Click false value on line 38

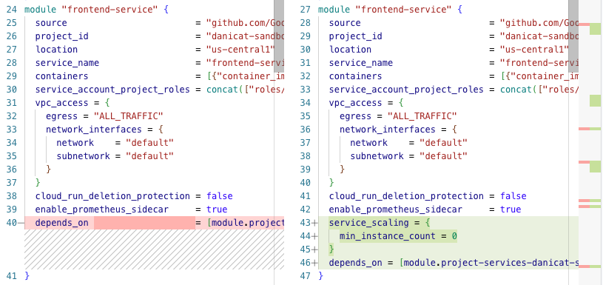[x=220, y=196]
